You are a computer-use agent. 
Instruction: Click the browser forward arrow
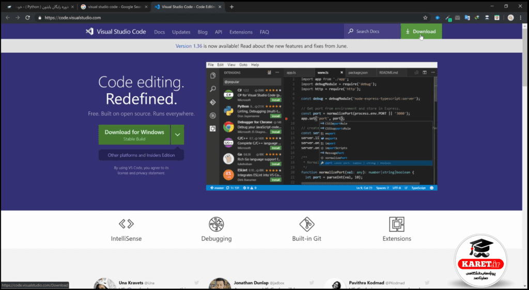pyautogui.click(x=18, y=18)
